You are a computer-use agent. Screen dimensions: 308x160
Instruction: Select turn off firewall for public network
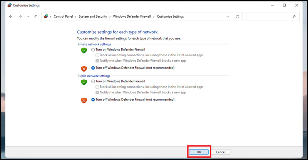click(x=93, y=100)
